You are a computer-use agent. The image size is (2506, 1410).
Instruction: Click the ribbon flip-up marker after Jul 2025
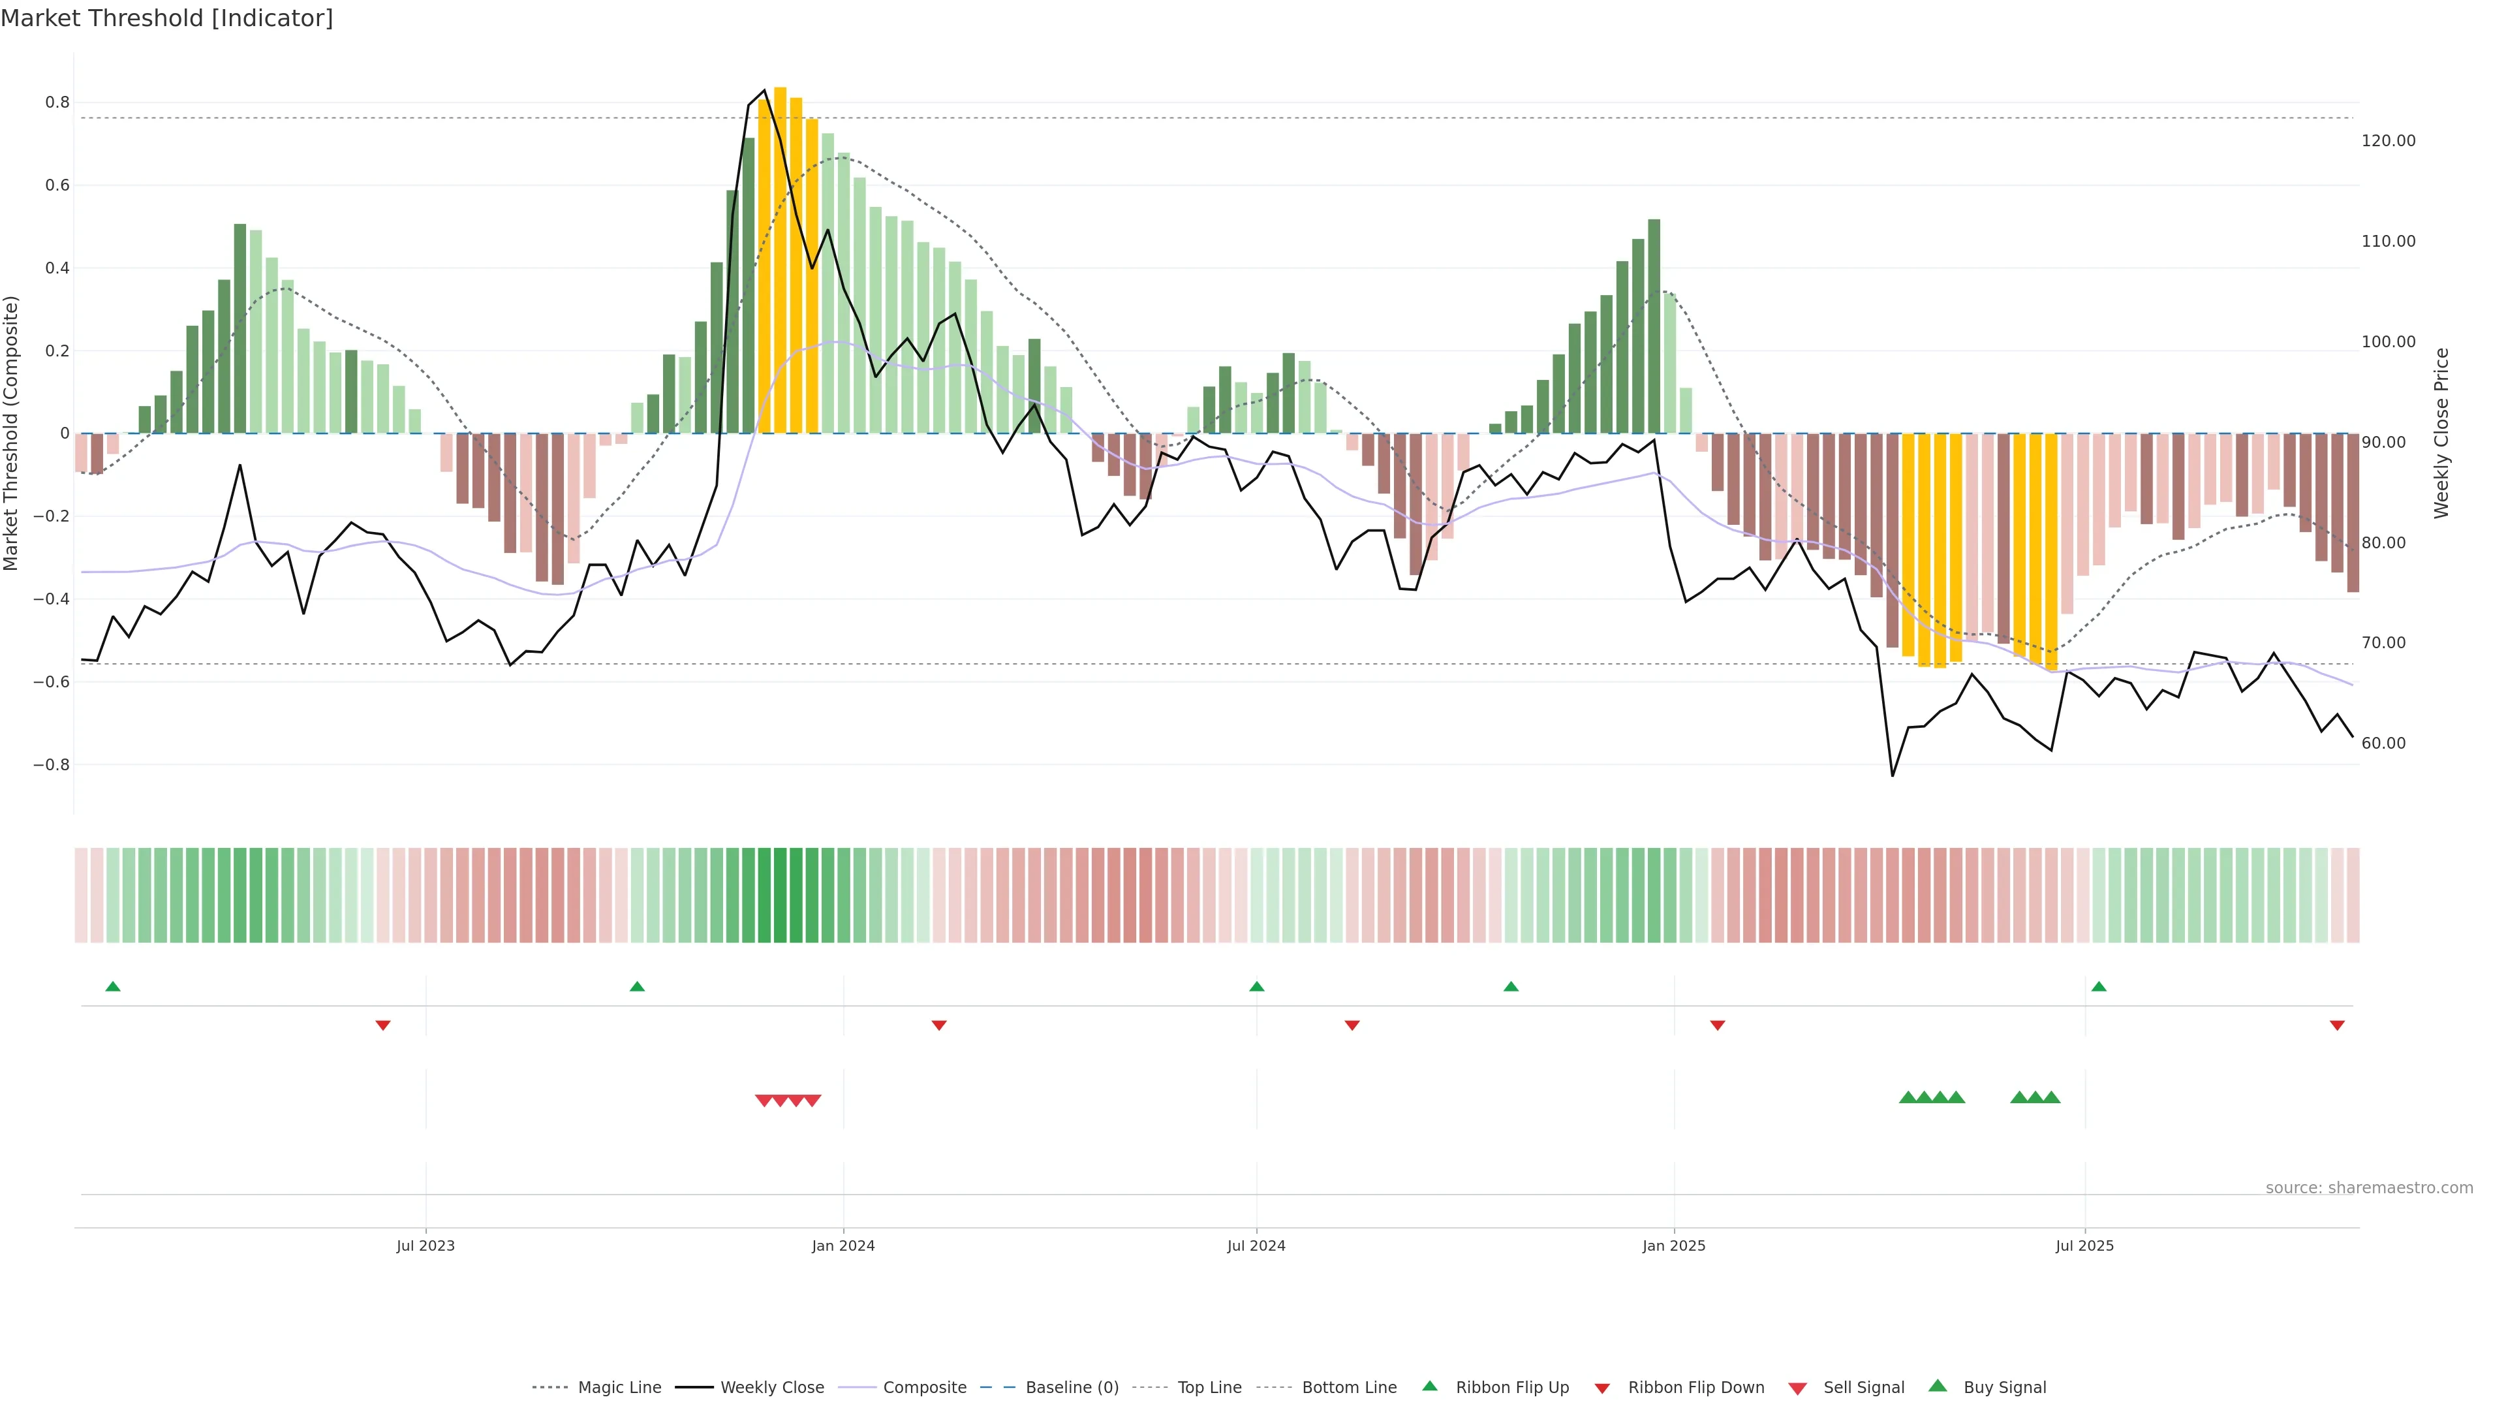[x=2098, y=987]
